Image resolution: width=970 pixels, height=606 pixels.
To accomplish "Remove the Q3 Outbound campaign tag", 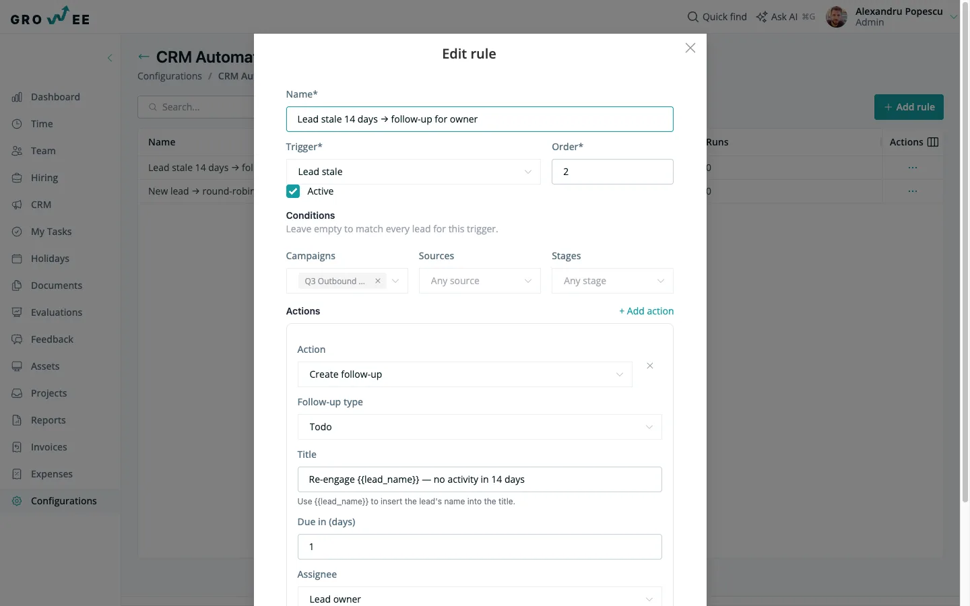I will 378,281.
